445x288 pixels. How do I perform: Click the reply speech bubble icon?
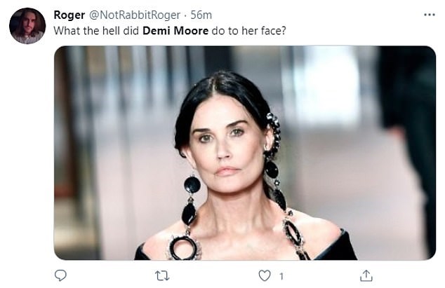(60, 275)
